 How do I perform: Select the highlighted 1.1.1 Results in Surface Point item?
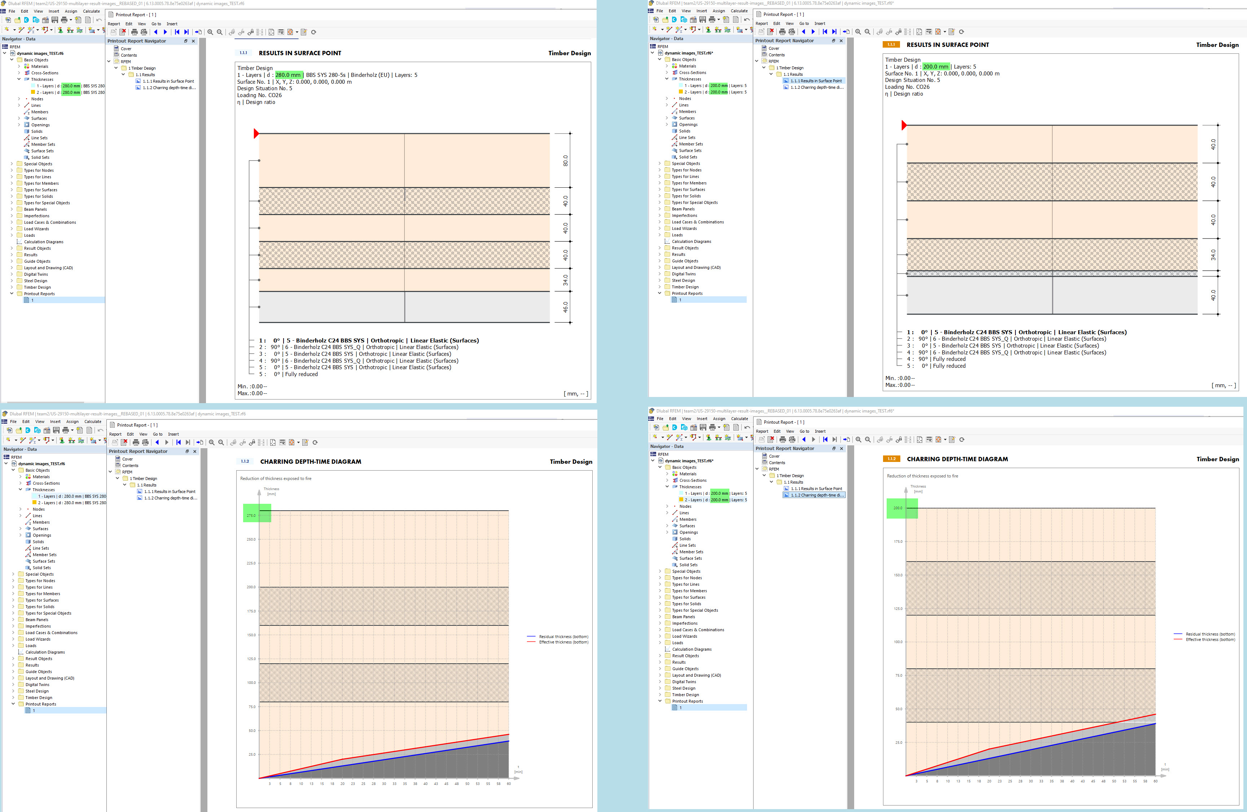pyautogui.click(x=816, y=81)
